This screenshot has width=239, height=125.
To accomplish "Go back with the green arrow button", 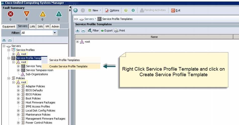I will pos(76,10).
